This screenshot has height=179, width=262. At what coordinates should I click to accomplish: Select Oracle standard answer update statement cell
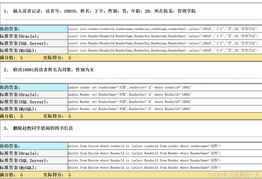point(129,94)
